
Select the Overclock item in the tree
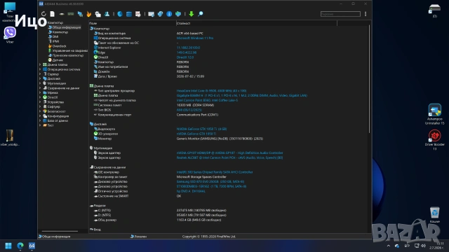coord(59,46)
